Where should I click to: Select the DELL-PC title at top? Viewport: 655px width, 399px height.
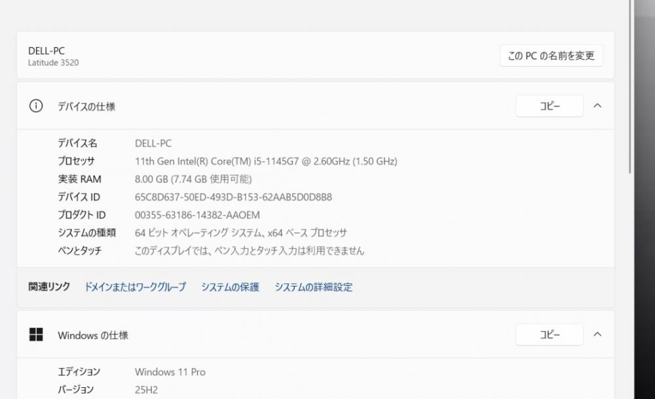47,51
